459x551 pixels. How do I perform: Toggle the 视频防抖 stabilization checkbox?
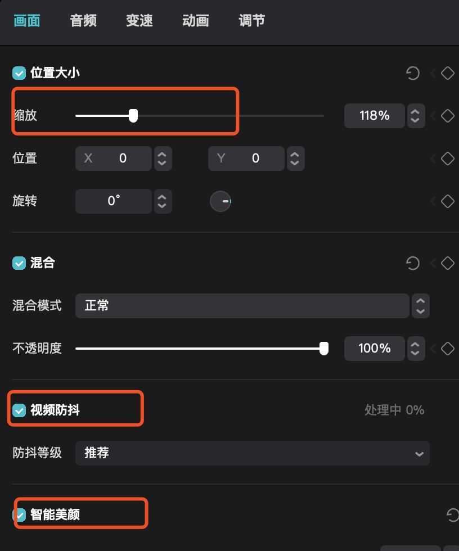pos(20,410)
